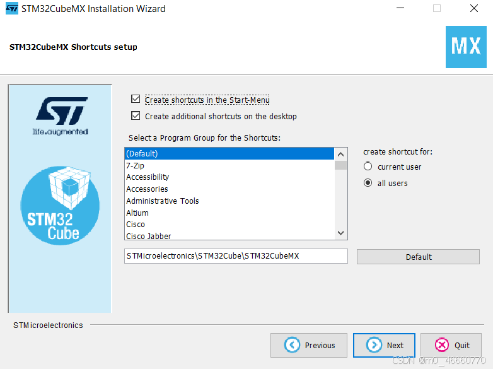Select Administrative Tools group
Screen dimensions: 493x369
pos(229,201)
